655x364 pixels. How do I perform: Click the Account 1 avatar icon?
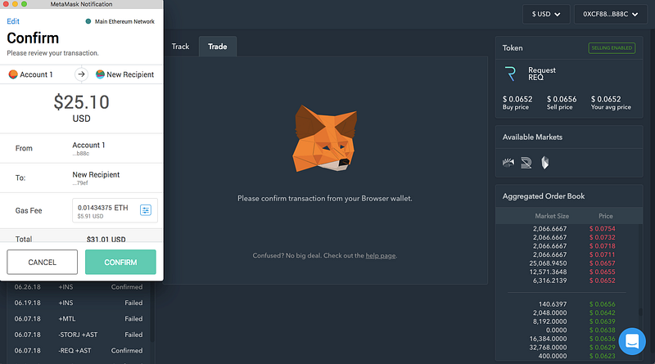coord(13,74)
